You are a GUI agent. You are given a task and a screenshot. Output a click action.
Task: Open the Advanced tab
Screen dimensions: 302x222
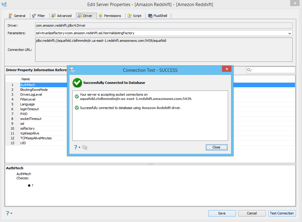(x=61, y=16)
